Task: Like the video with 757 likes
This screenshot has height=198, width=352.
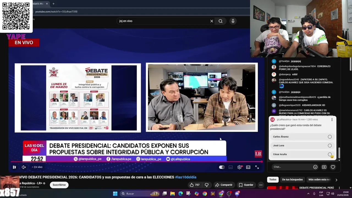Action: 195,185
